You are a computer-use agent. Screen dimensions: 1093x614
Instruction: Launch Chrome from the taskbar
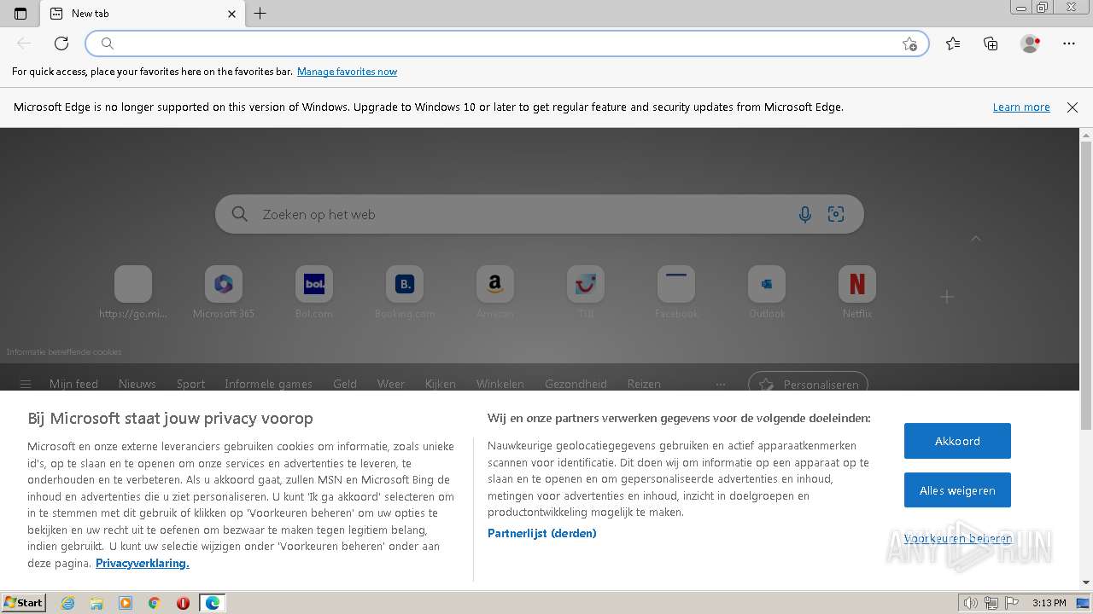(155, 603)
